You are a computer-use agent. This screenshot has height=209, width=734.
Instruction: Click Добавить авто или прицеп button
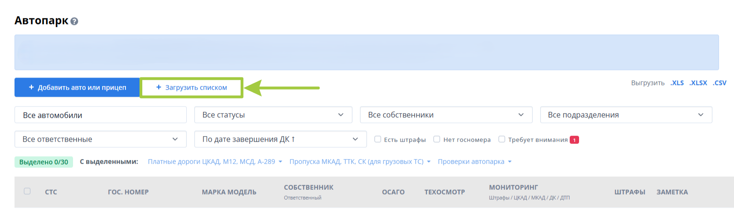(x=77, y=88)
